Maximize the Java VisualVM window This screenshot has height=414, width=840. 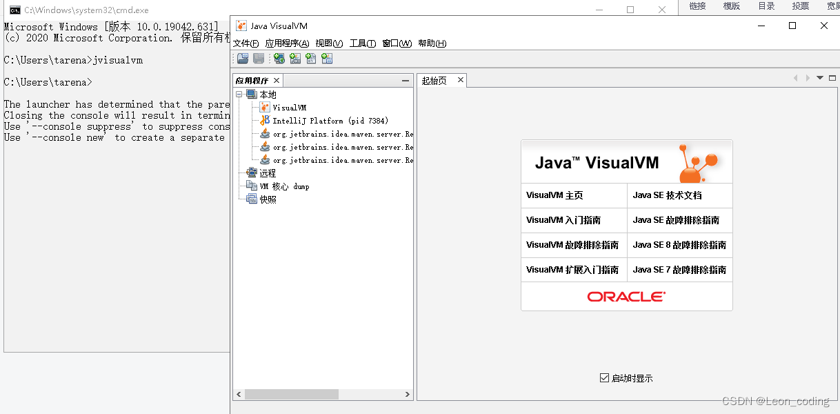tap(792, 26)
